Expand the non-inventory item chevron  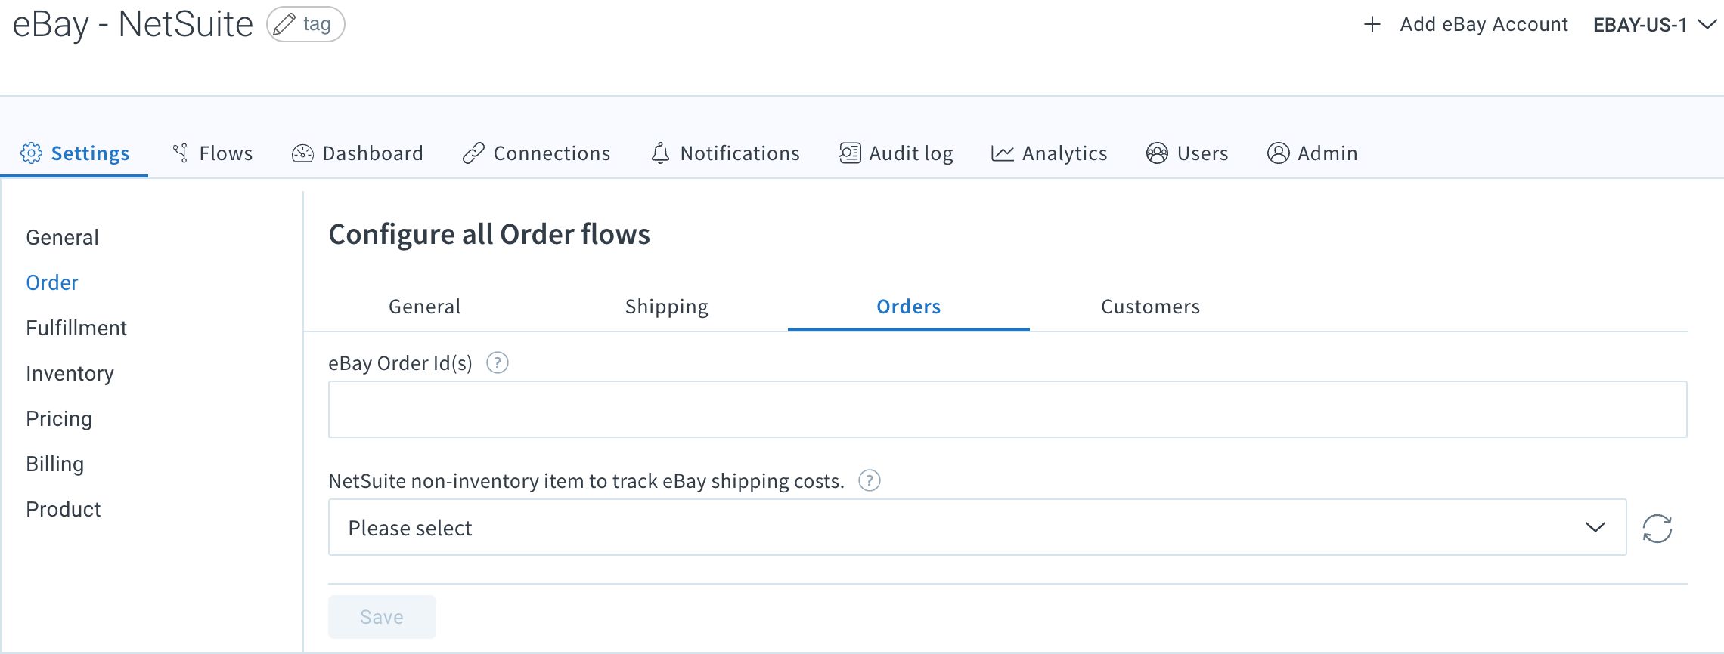(1594, 527)
